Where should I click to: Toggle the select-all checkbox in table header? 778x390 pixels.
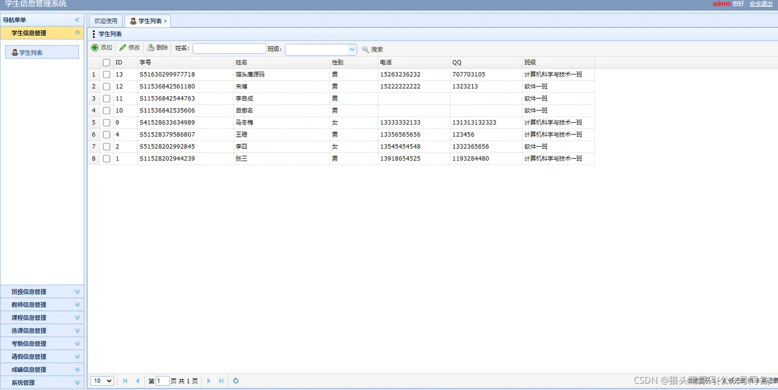coord(107,63)
